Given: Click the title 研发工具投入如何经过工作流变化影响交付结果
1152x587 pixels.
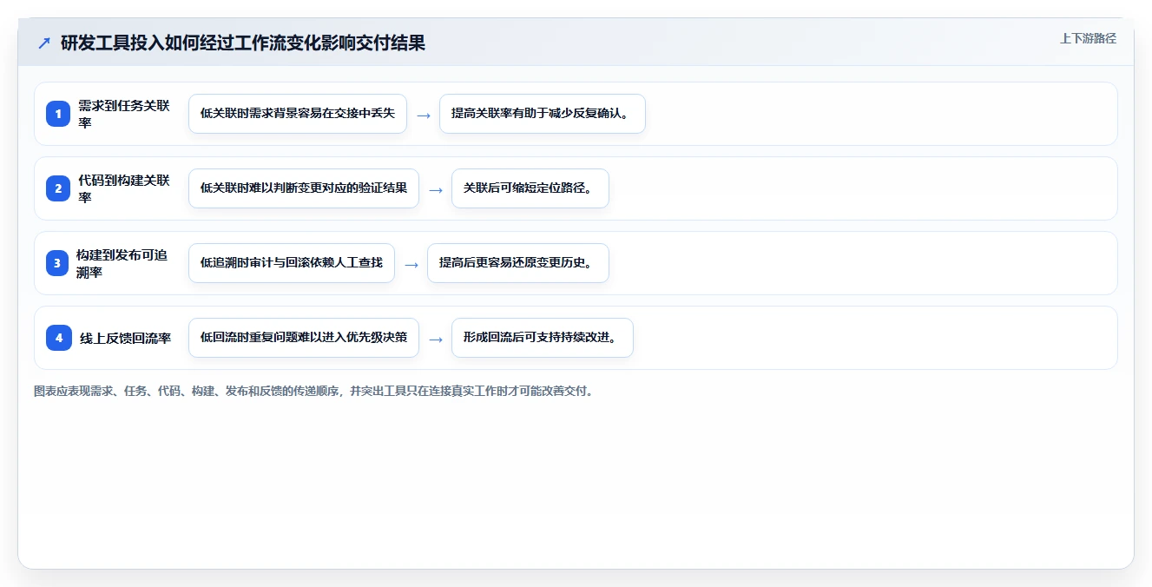Looking at the screenshot, I should click(x=243, y=43).
